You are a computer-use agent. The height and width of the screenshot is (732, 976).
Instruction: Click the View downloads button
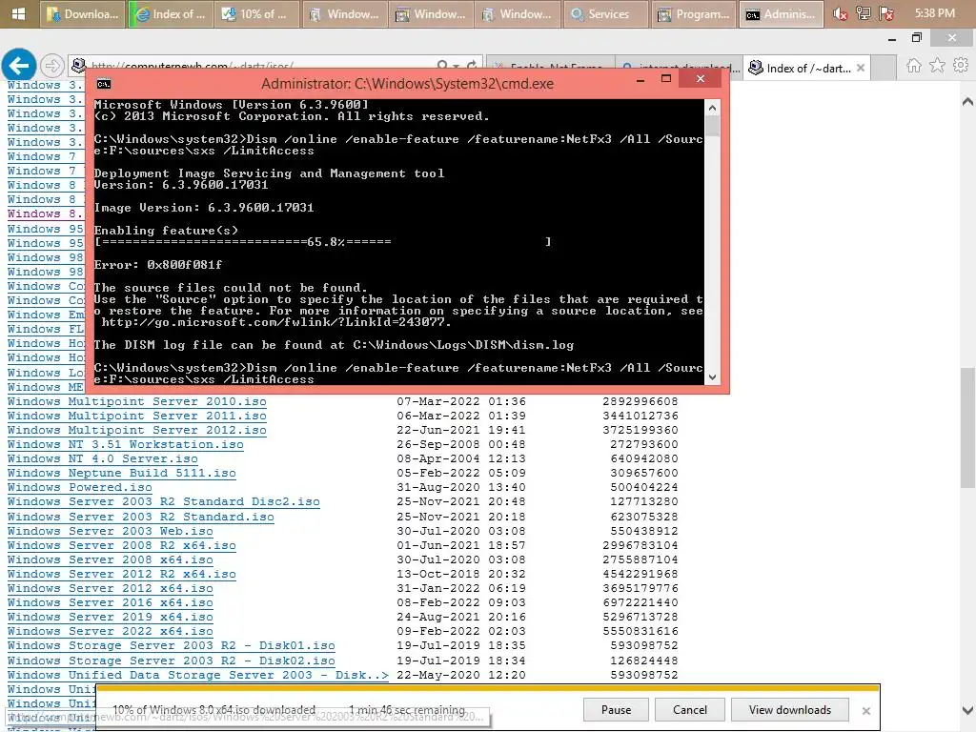(x=790, y=709)
